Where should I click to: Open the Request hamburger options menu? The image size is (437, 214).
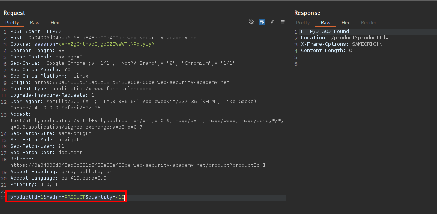[x=283, y=22]
